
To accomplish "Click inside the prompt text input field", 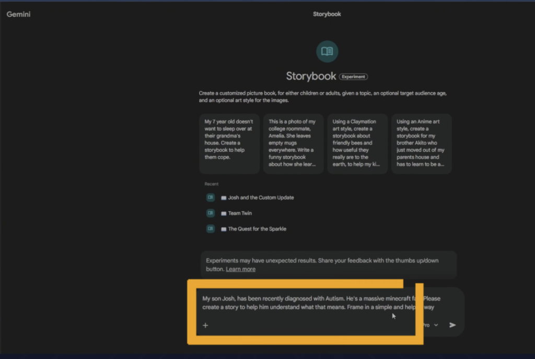I will click(303, 303).
